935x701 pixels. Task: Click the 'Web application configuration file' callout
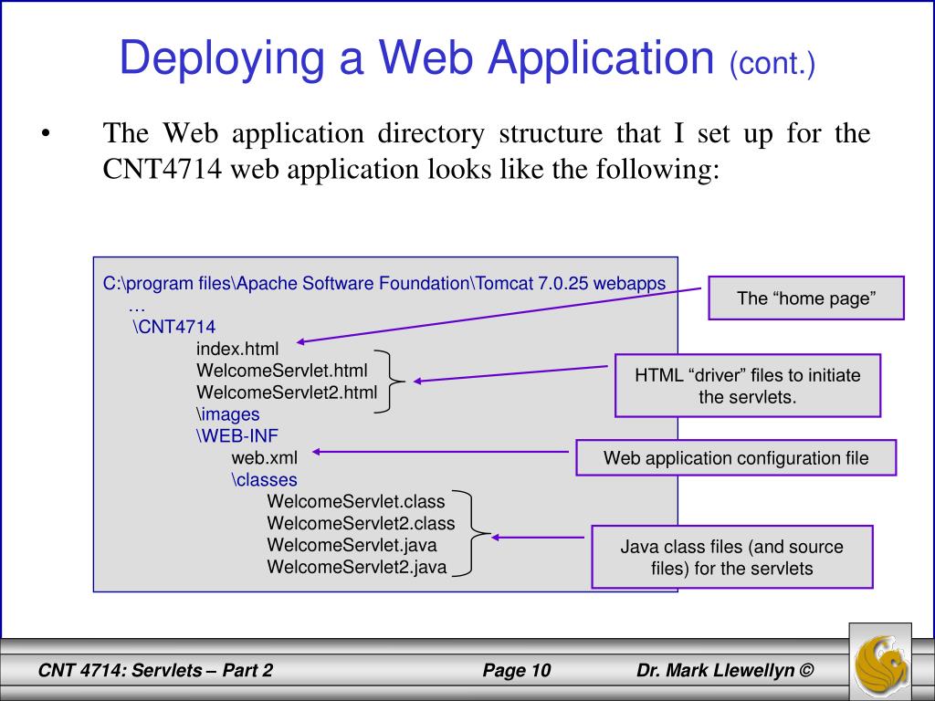(x=736, y=458)
